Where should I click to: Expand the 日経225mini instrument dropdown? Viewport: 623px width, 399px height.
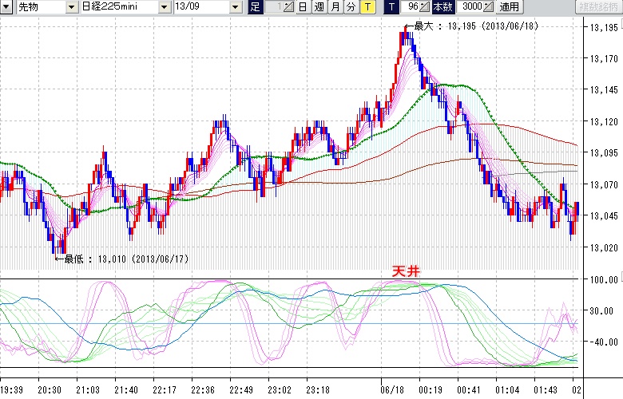pyautogui.click(x=165, y=7)
